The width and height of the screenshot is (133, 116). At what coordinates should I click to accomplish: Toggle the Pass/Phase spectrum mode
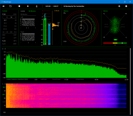[x=56, y=79]
